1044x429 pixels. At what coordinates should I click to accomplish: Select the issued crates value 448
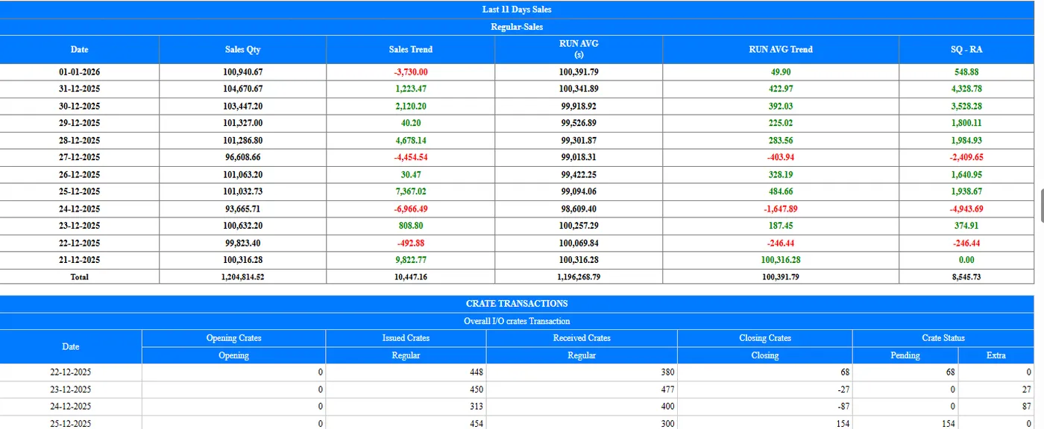pos(475,372)
